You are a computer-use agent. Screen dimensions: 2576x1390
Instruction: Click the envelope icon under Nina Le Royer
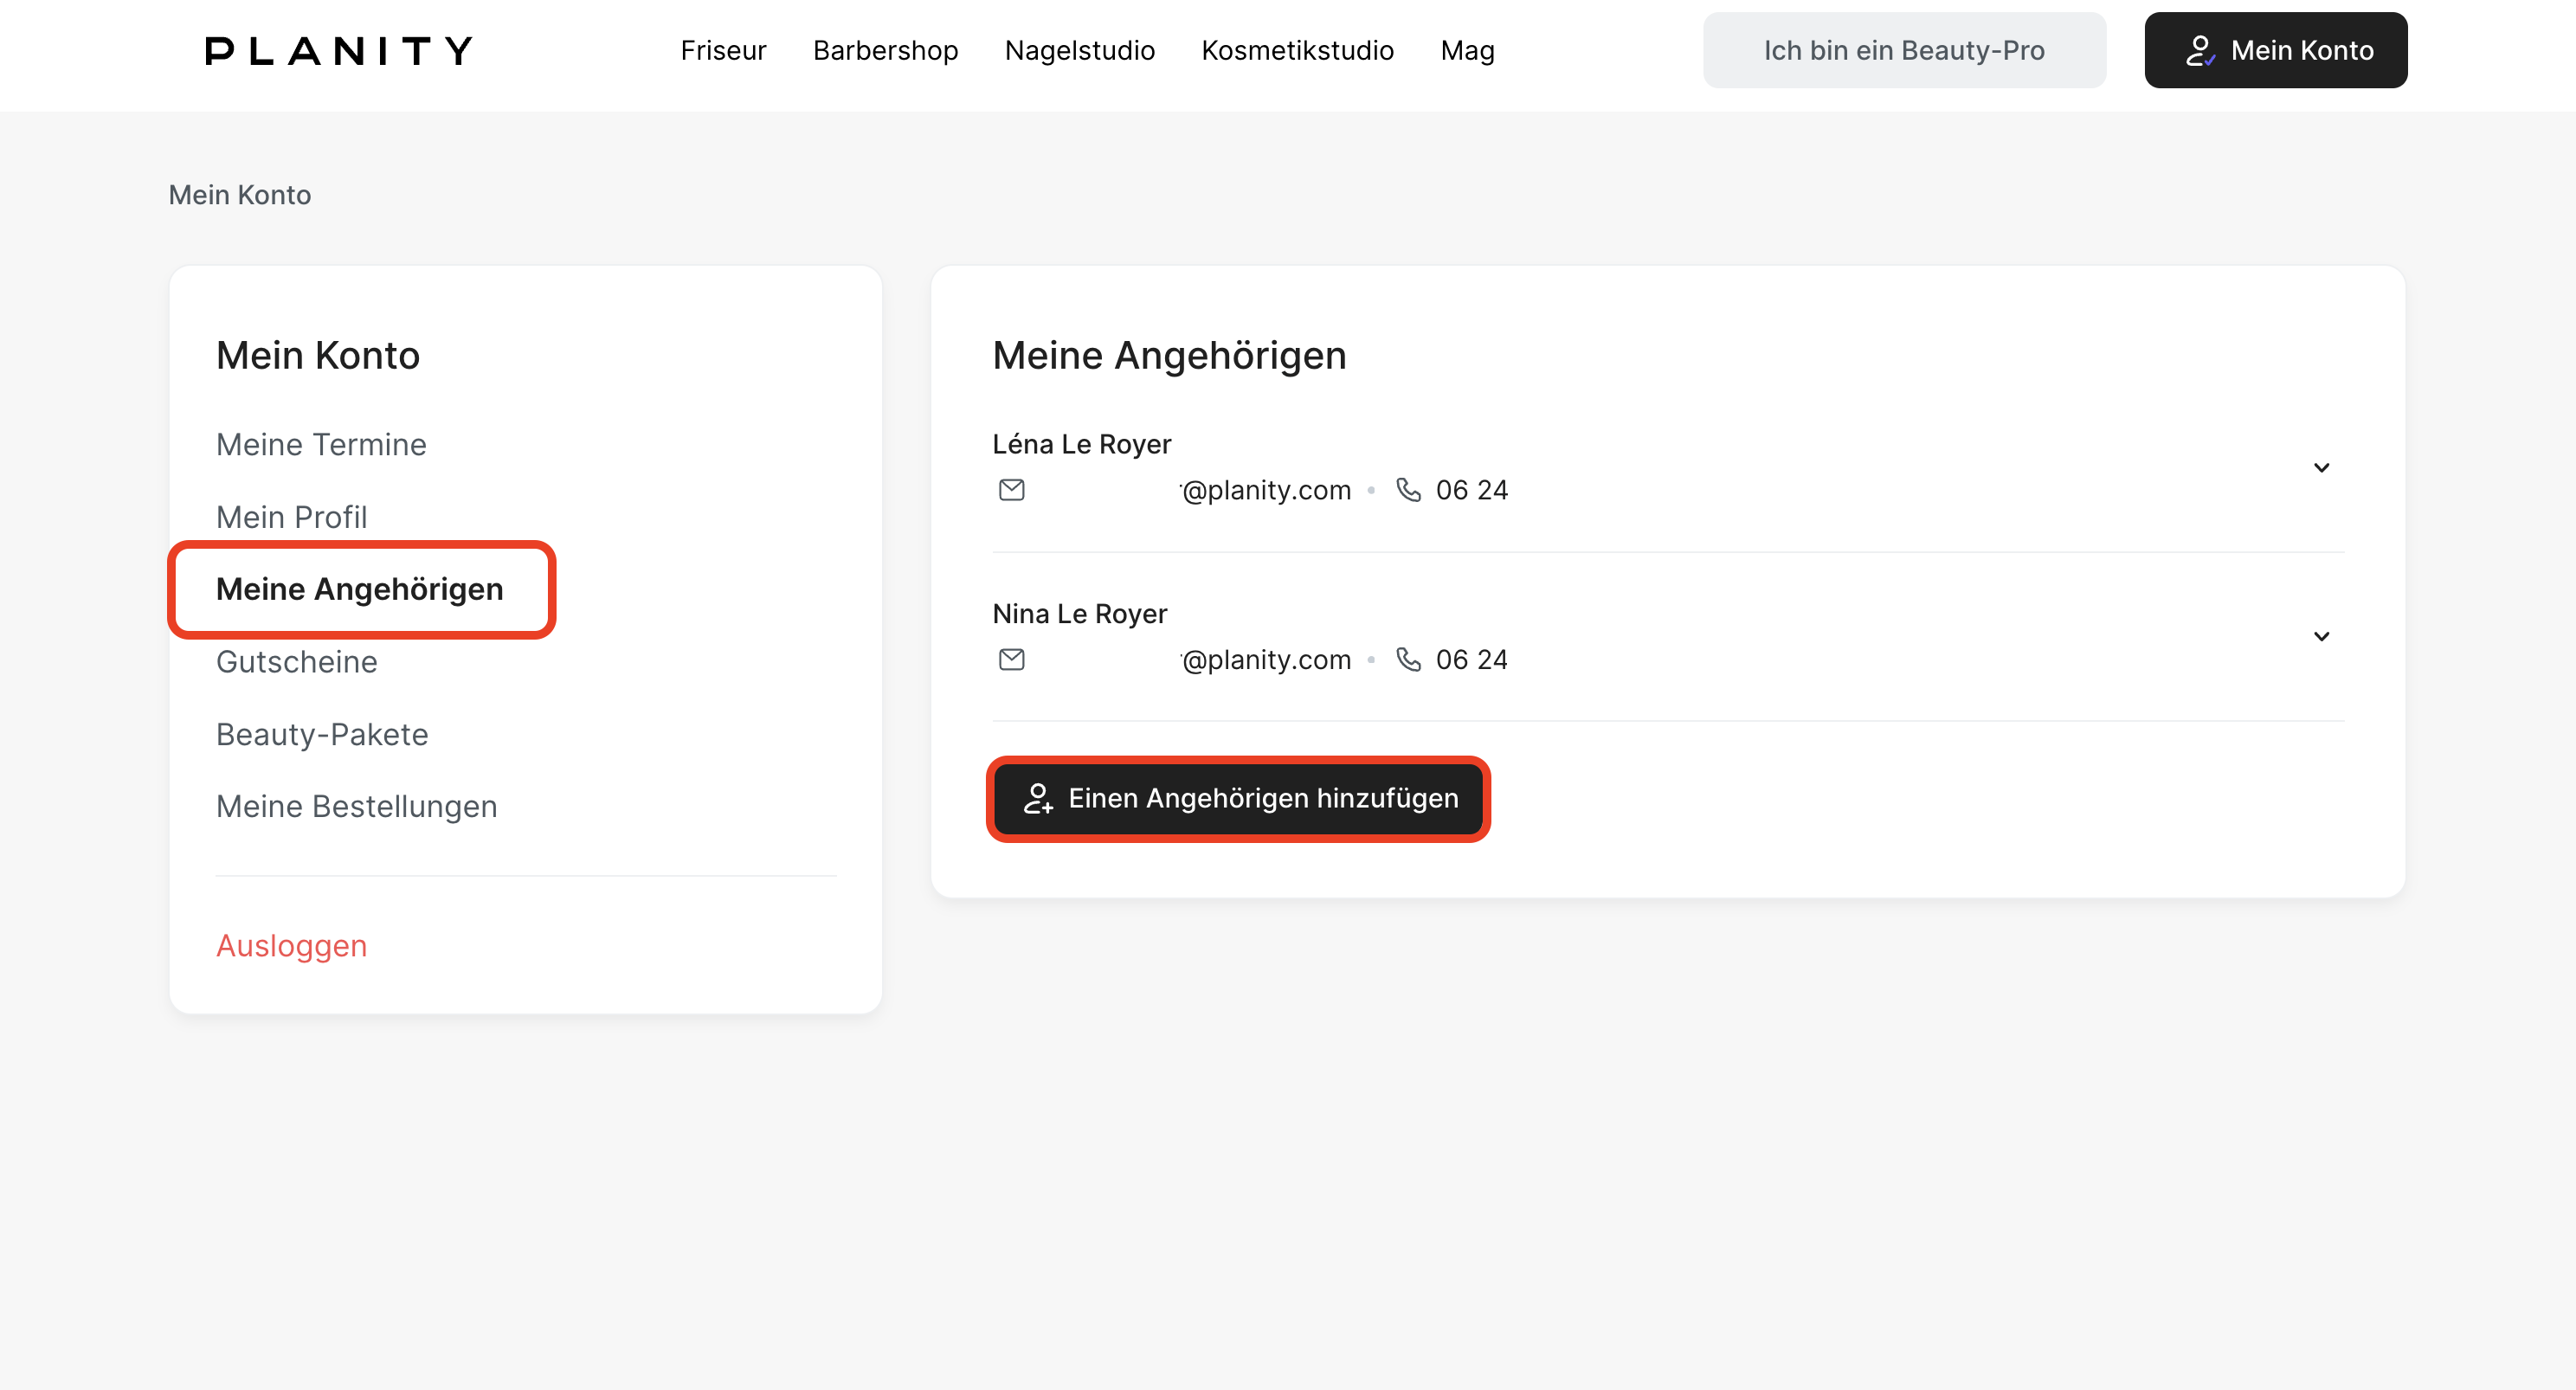click(x=1011, y=660)
